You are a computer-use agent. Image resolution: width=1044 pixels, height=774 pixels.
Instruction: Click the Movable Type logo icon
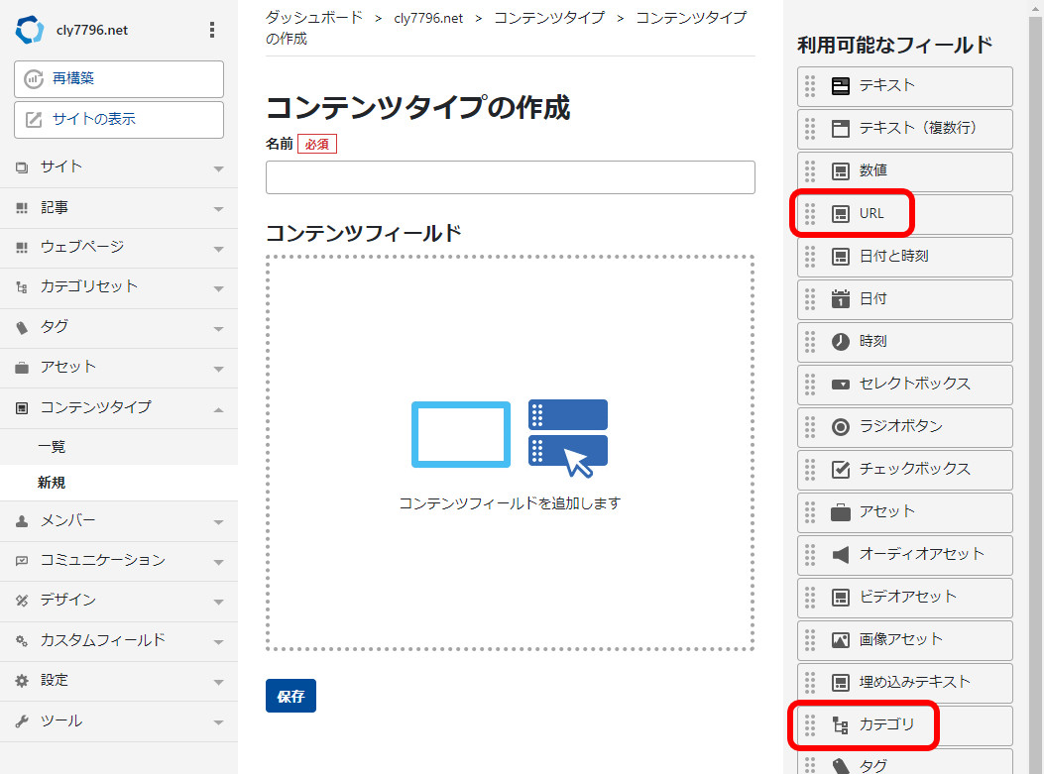(30, 30)
